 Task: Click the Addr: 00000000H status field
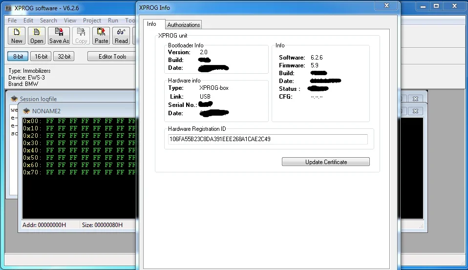click(x=44, y=225)
